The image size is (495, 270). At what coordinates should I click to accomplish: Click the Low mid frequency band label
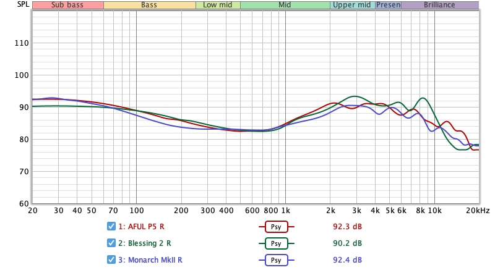pos(218,5)
